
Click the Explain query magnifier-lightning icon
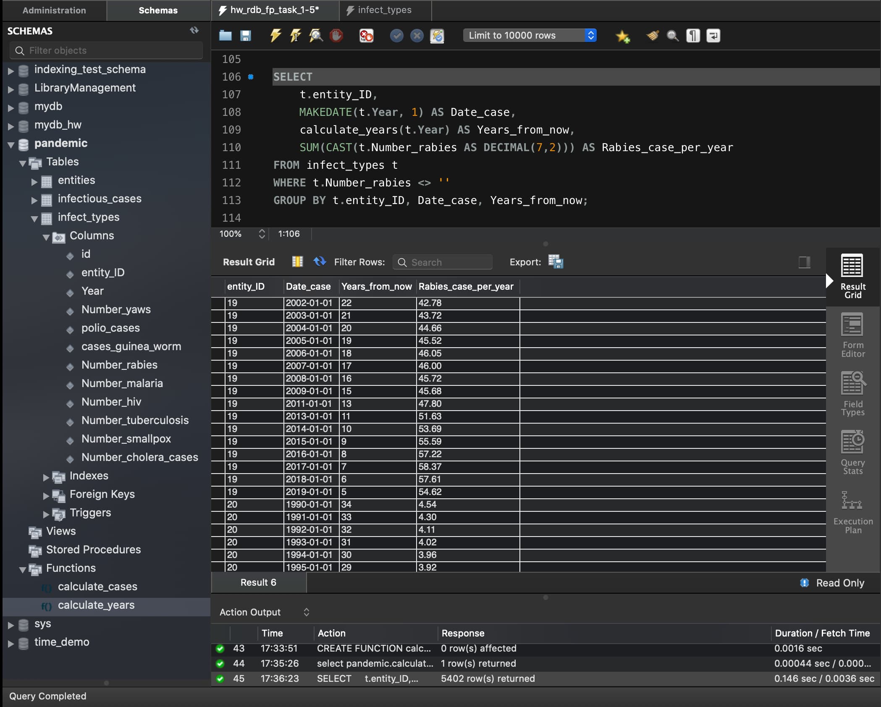pos(316,35)
